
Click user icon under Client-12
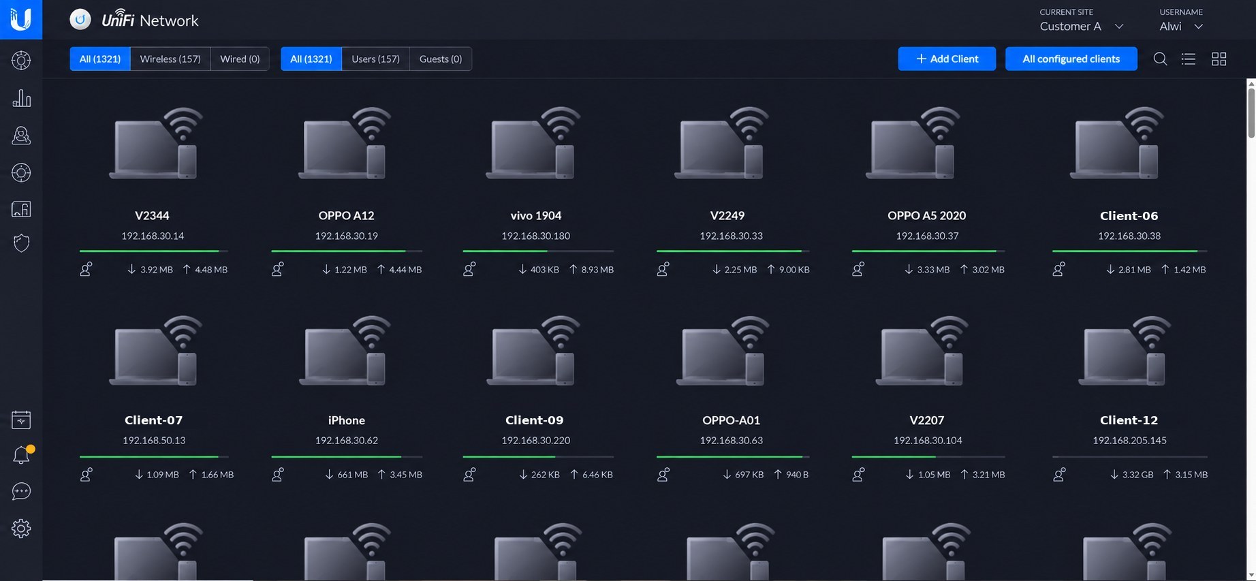(1058, 474)
